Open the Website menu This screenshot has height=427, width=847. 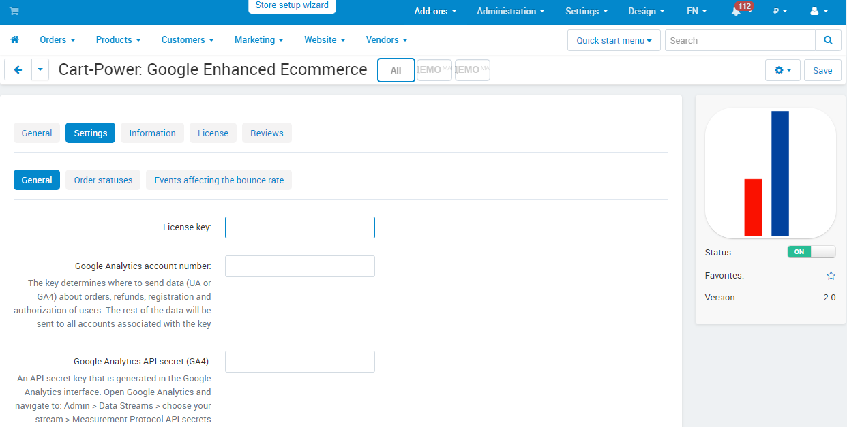pos(325,39)
